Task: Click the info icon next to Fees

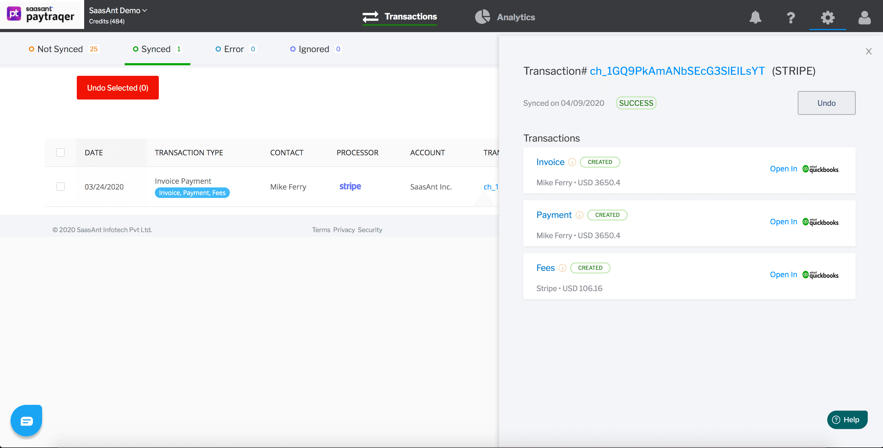Action: 562,268
